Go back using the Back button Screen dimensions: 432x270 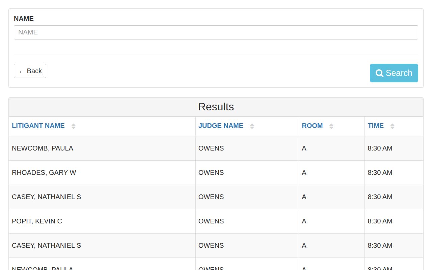coord(30,71)
